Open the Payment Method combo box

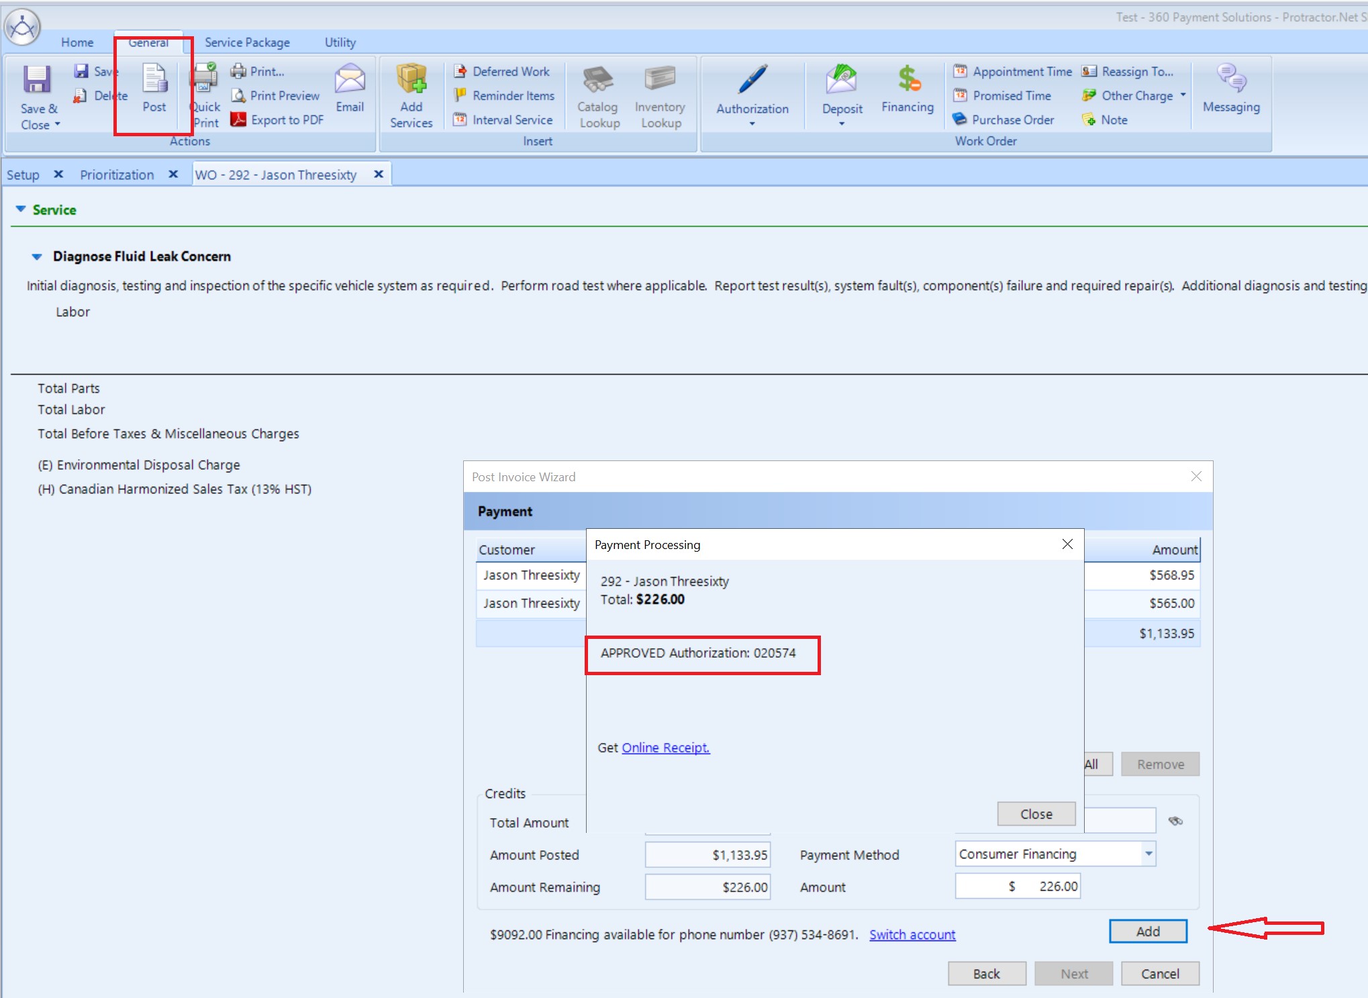[1055, 854]
